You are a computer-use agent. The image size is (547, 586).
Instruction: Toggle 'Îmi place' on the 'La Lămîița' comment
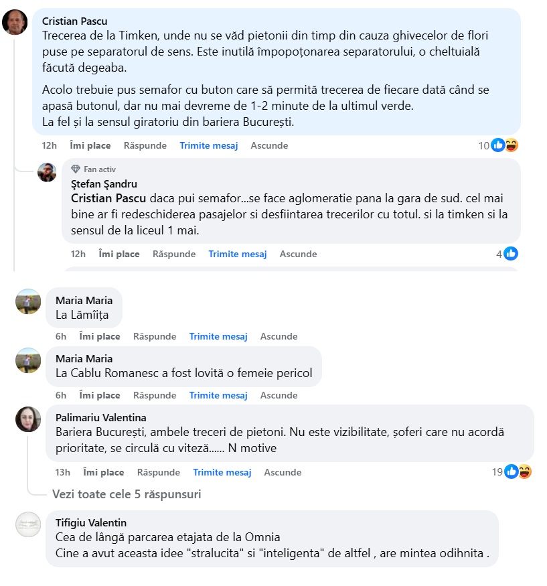tap(100, 336)
